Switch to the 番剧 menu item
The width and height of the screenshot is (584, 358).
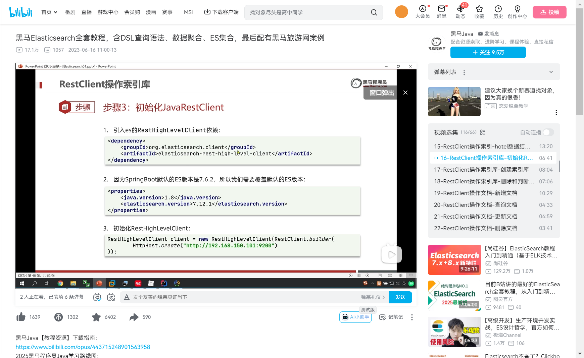click(70, 12)
